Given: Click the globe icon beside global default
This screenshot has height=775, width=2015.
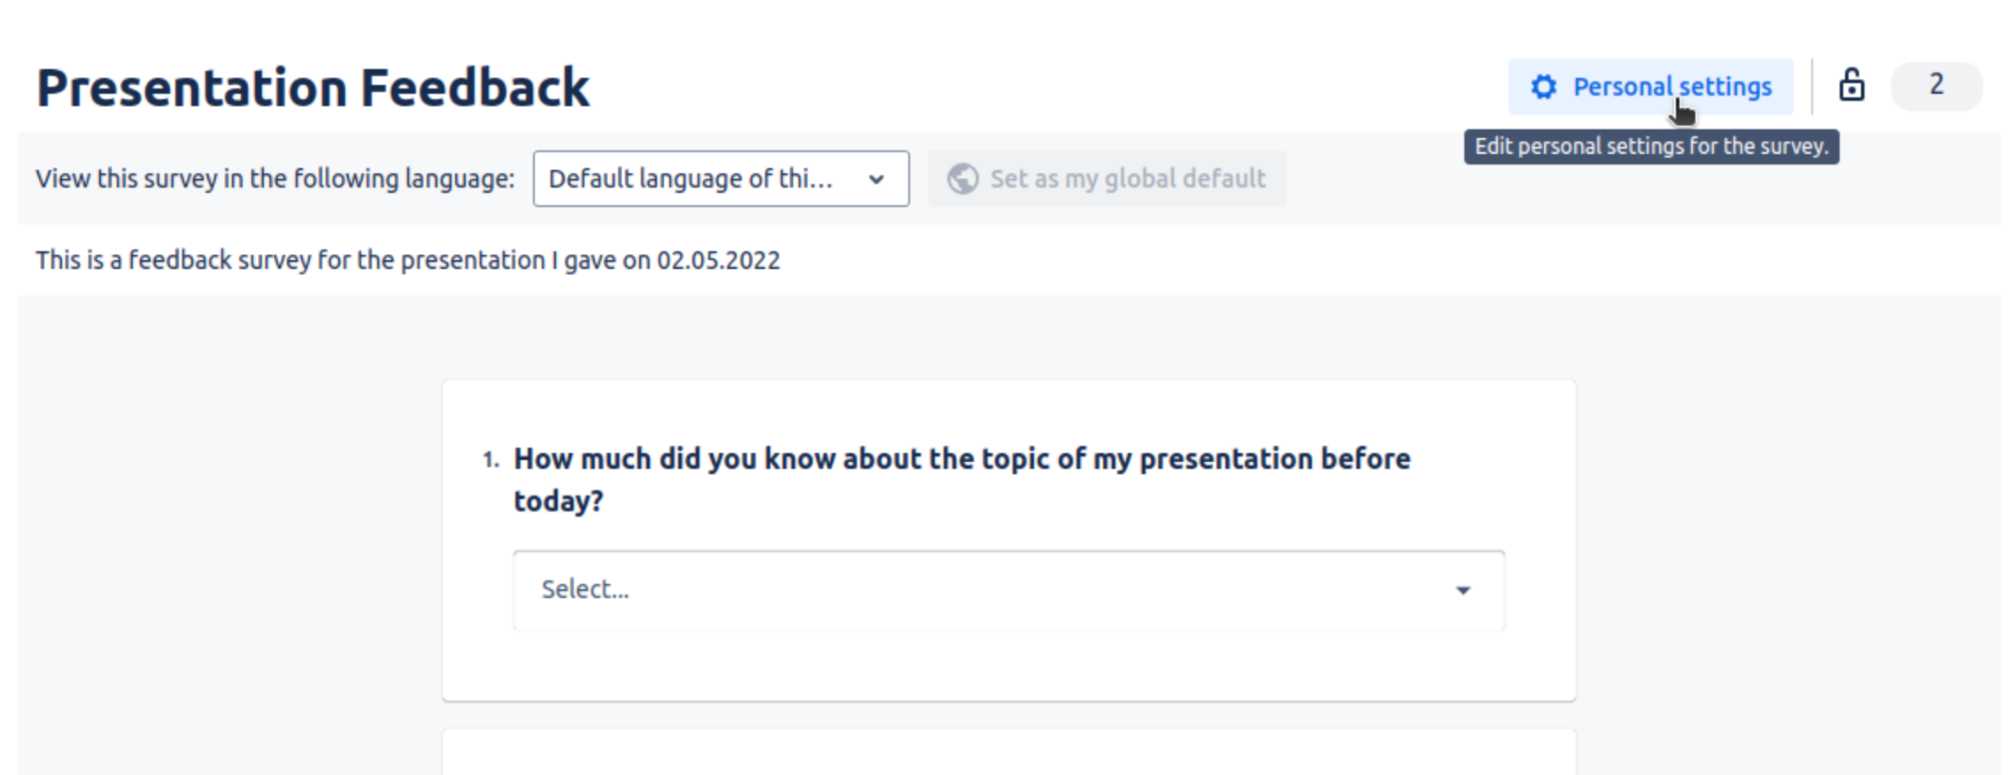Looking at the screenshot, I should 962,179.
